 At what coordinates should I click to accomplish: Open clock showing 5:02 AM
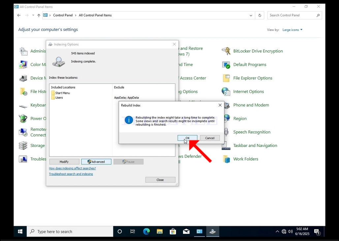point(302,231)
